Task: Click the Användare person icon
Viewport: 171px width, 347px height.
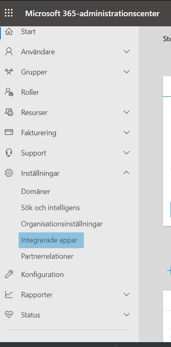Action: tap(9, 52)
